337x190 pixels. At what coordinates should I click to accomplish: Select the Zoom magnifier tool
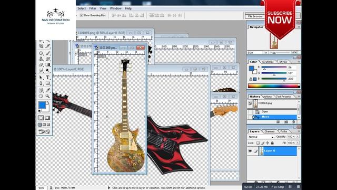point(48,96)
